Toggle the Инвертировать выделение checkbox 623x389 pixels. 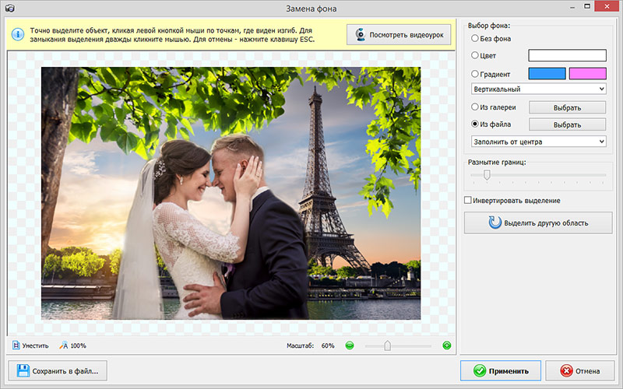point(468,200)
